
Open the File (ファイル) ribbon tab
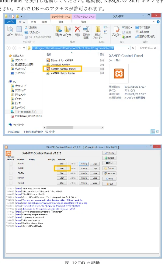click(x=10, y=22)
